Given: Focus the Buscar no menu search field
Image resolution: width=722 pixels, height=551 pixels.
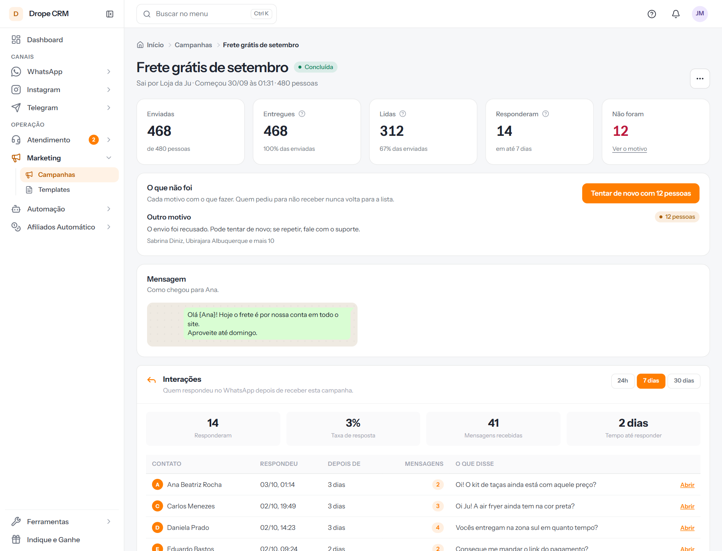Looking at the screenshot, I should (x=206, y=14).
